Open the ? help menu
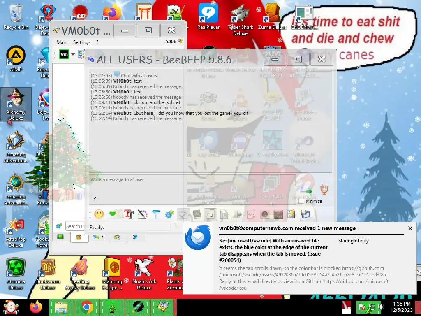This screenshot has width=421, height=316. (x=97, y=42)
